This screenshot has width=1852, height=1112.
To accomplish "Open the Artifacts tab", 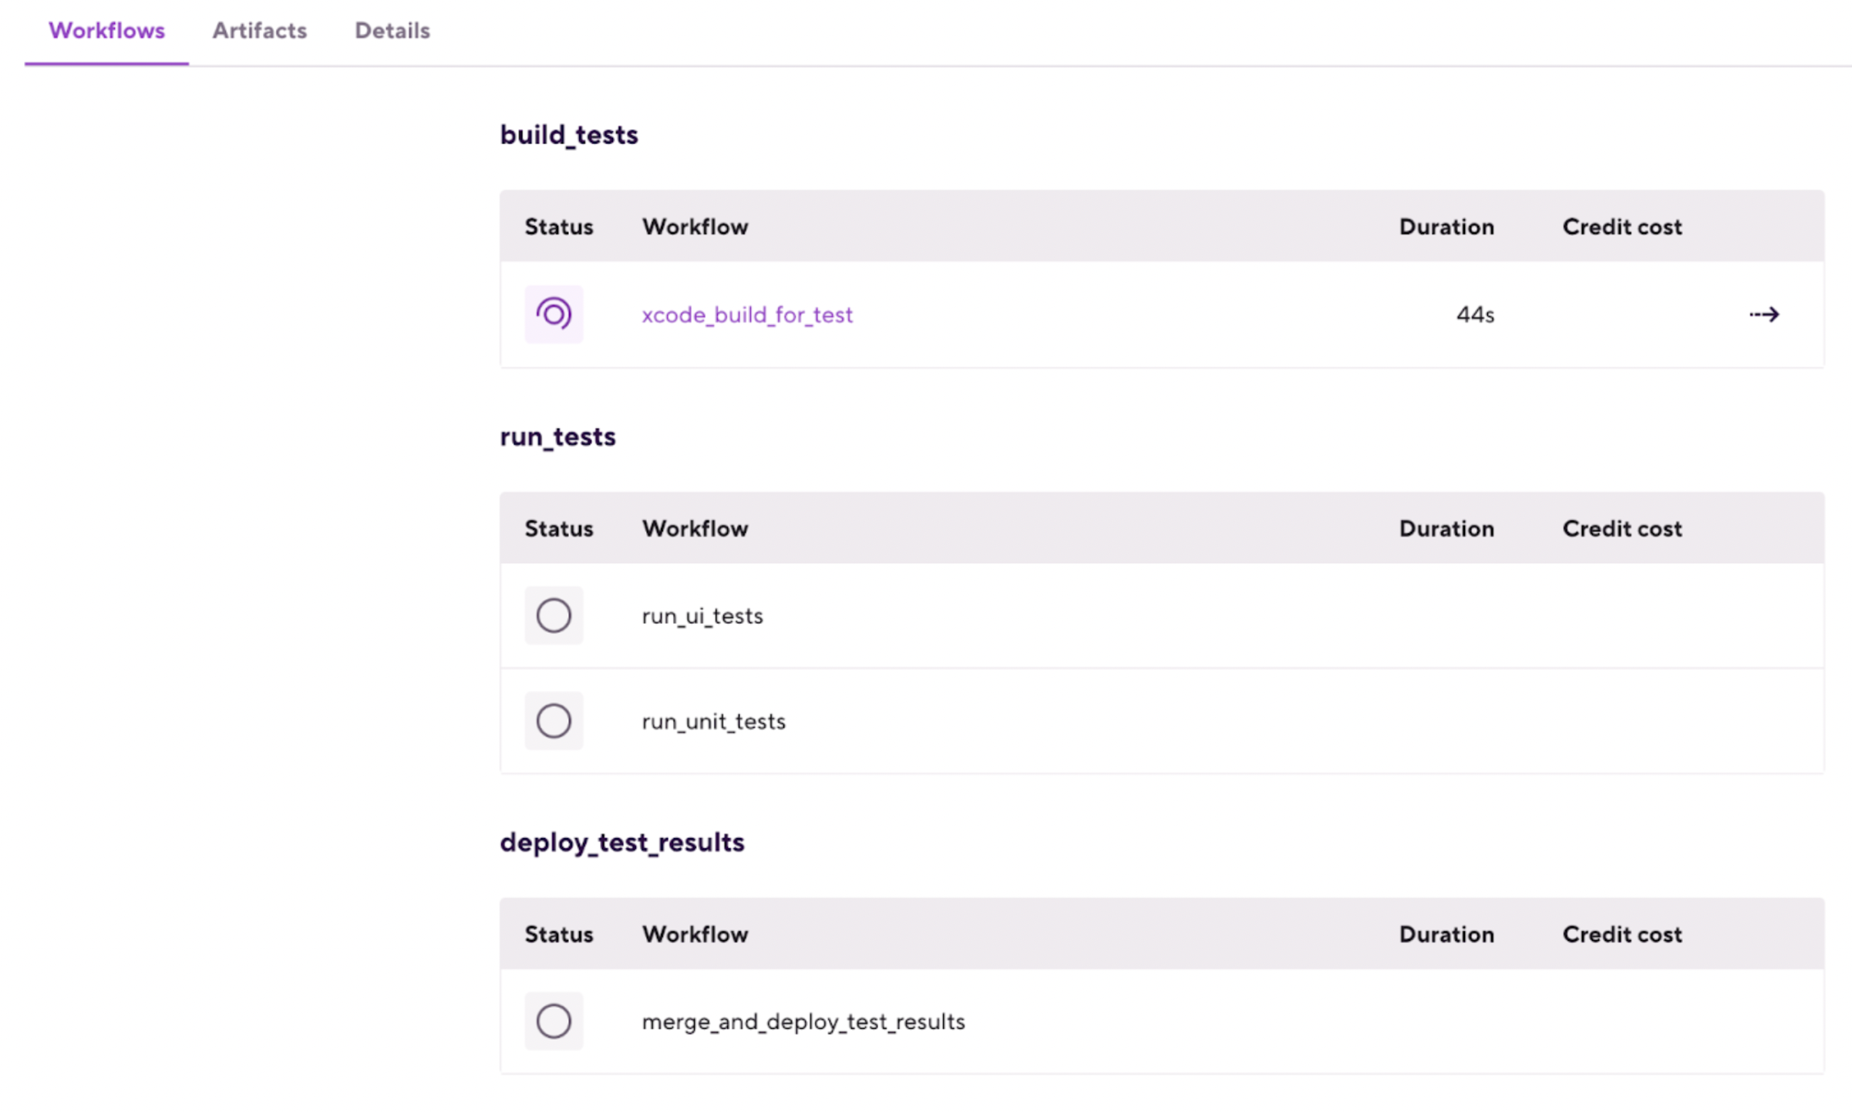I will tap(259, 31).
